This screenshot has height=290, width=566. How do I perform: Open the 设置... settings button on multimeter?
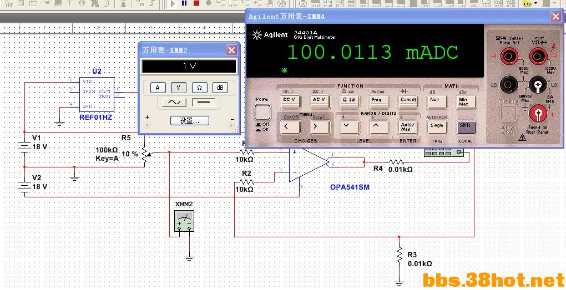pos(190,120)
